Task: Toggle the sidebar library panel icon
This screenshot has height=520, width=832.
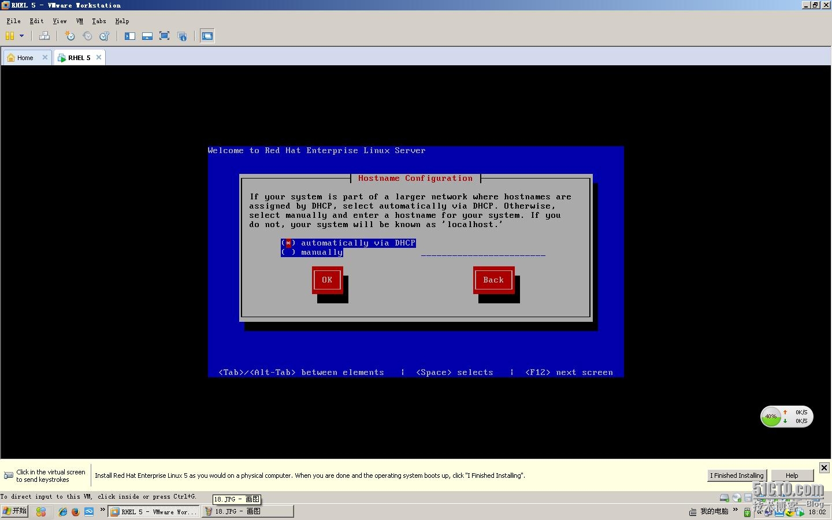Action: [130, 36]
